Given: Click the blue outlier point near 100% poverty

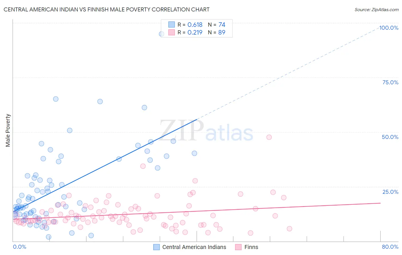Looking at the screenshot, I should [162, 34].
